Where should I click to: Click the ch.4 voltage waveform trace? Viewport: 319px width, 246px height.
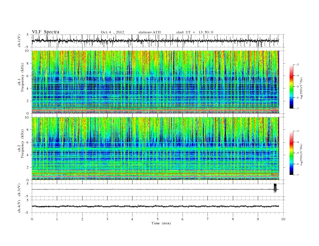point(155,206)
